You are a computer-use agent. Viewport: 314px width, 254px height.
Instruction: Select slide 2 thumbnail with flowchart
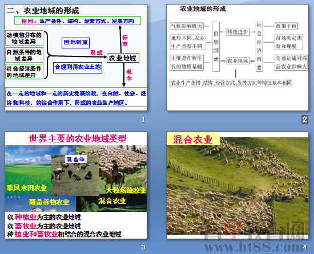point(237,58)
